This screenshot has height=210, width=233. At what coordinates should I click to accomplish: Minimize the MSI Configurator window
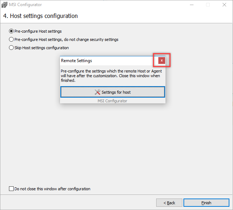point(192,5)
